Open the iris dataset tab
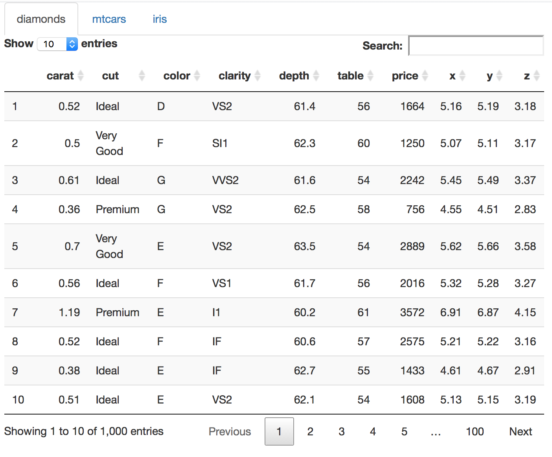The width and height of the screenshot is (552, 457). [160, 19]
